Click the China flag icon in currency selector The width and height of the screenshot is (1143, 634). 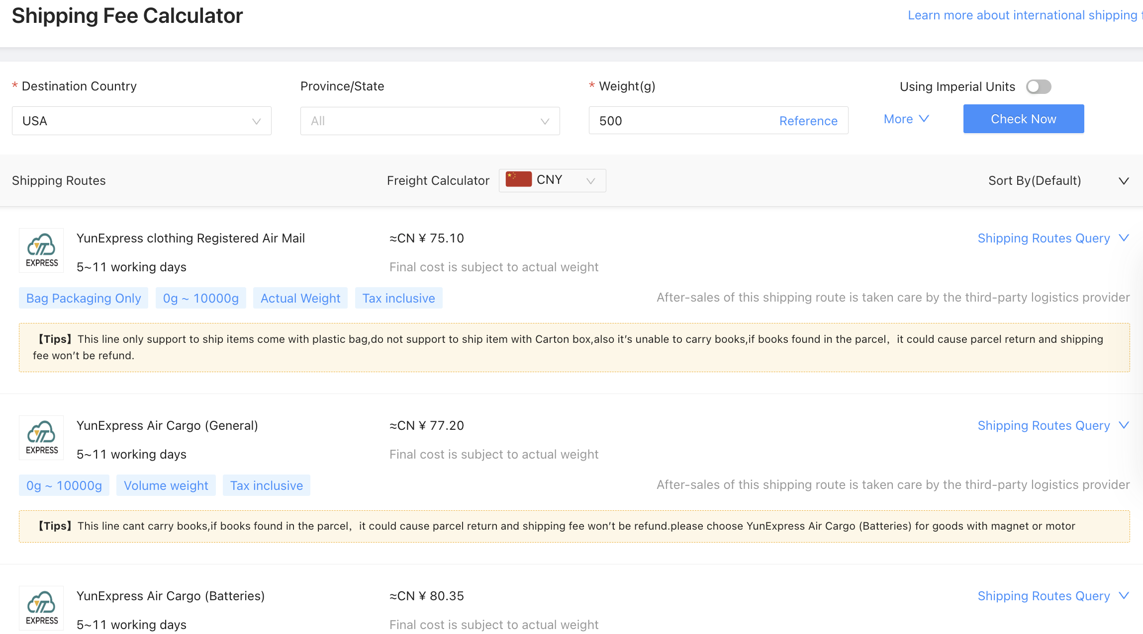click(518, 179)
